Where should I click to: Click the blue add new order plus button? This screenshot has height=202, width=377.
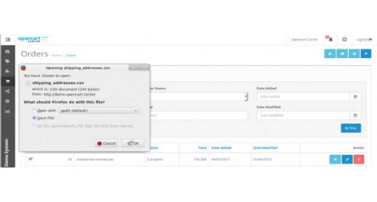tap(366, 54)
